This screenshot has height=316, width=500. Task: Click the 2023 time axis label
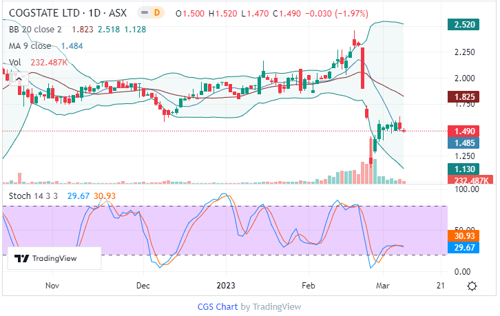227,284
